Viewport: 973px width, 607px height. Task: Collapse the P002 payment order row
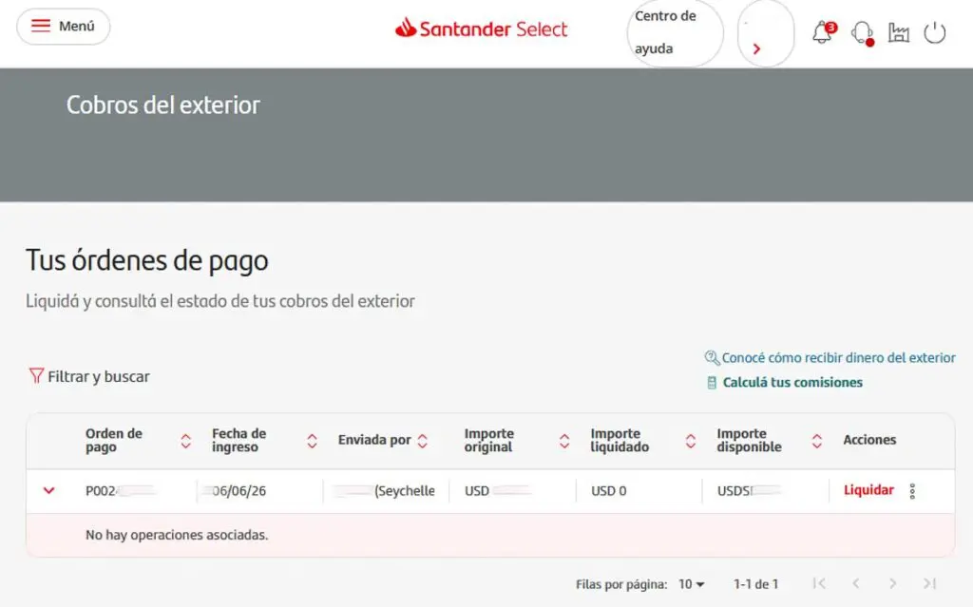(x=49, y=490)
